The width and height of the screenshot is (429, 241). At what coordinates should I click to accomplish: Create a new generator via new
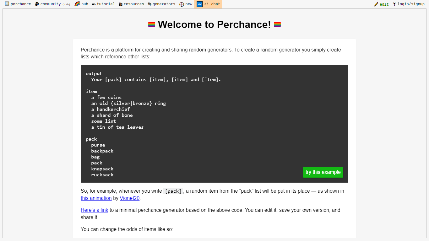pos(186,4)
